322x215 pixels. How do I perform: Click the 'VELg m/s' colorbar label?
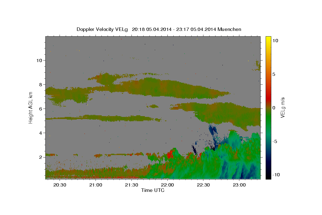tap(283, 107)
